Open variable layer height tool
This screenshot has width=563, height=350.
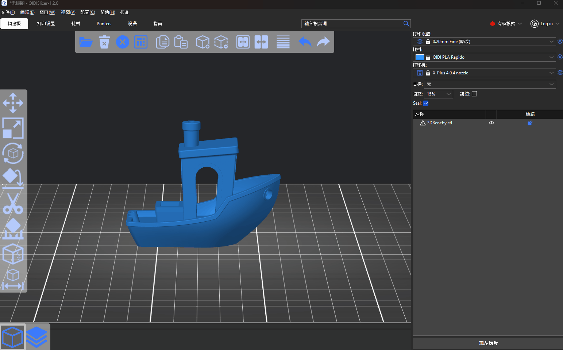(x=283, y=42)
